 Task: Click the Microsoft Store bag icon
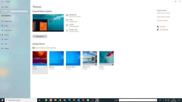(x=34, y=48)
